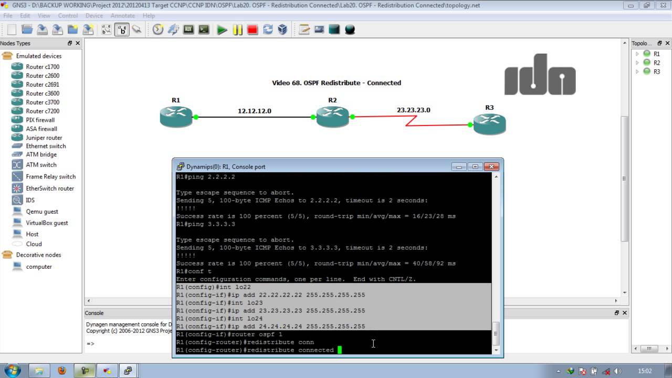Click the New blank project icon
Viewport: 672px width, 378px height.
(12, 29)
